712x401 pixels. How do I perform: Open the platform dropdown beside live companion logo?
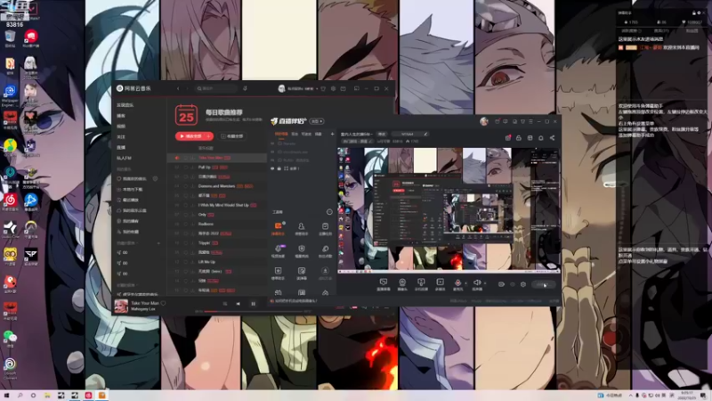click(317, 121)
